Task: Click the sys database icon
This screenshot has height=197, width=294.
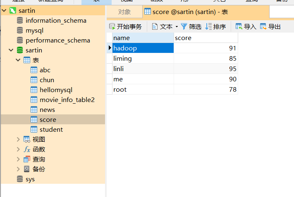Action: (x=20, y=179)
